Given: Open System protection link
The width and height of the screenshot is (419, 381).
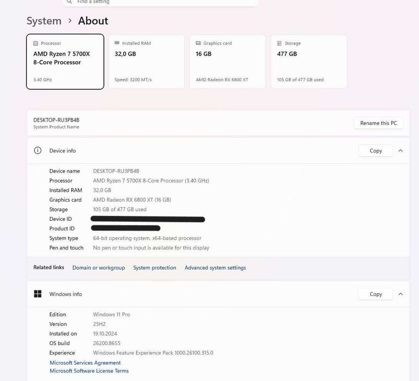Looking at the screenshot, I should 155,268.
